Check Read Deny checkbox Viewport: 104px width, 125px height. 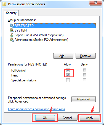84,75
